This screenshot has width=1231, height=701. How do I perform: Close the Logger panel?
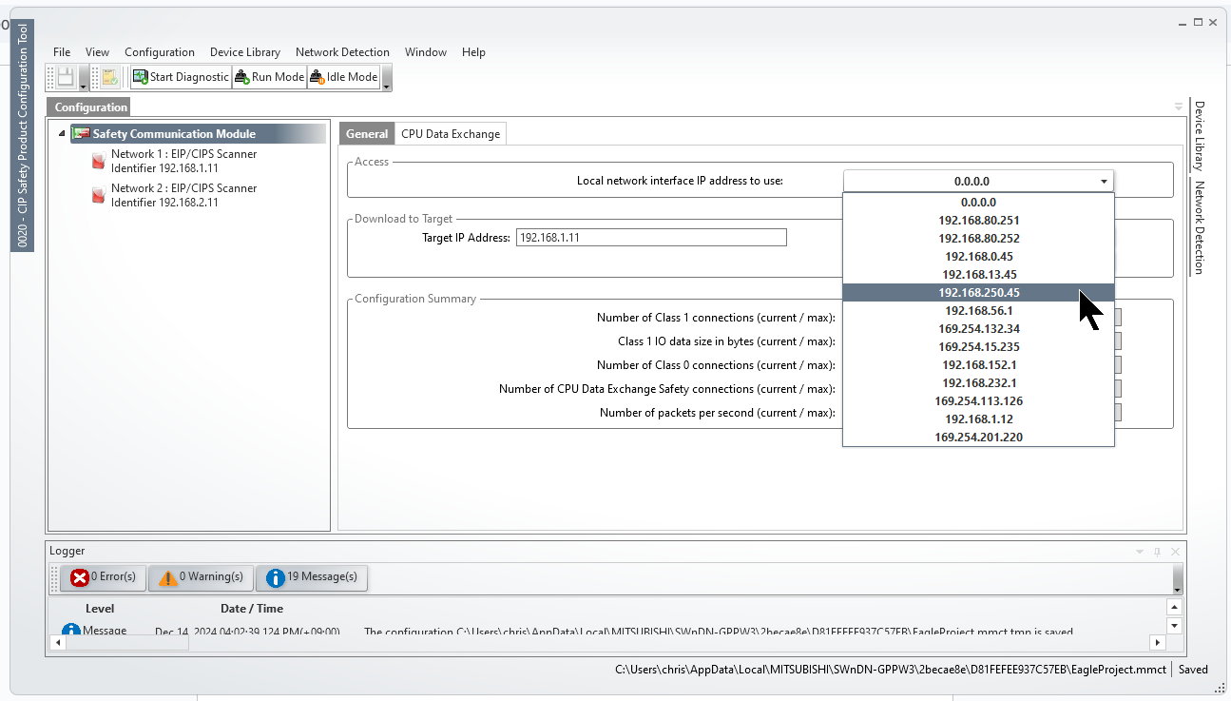tap(1175, 552)
